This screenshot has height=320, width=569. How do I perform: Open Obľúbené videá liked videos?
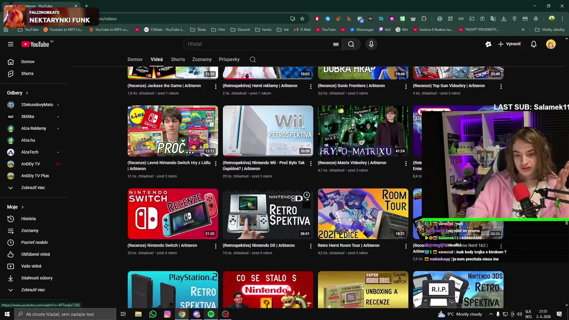pyautogui.click(x=36, y=254)
